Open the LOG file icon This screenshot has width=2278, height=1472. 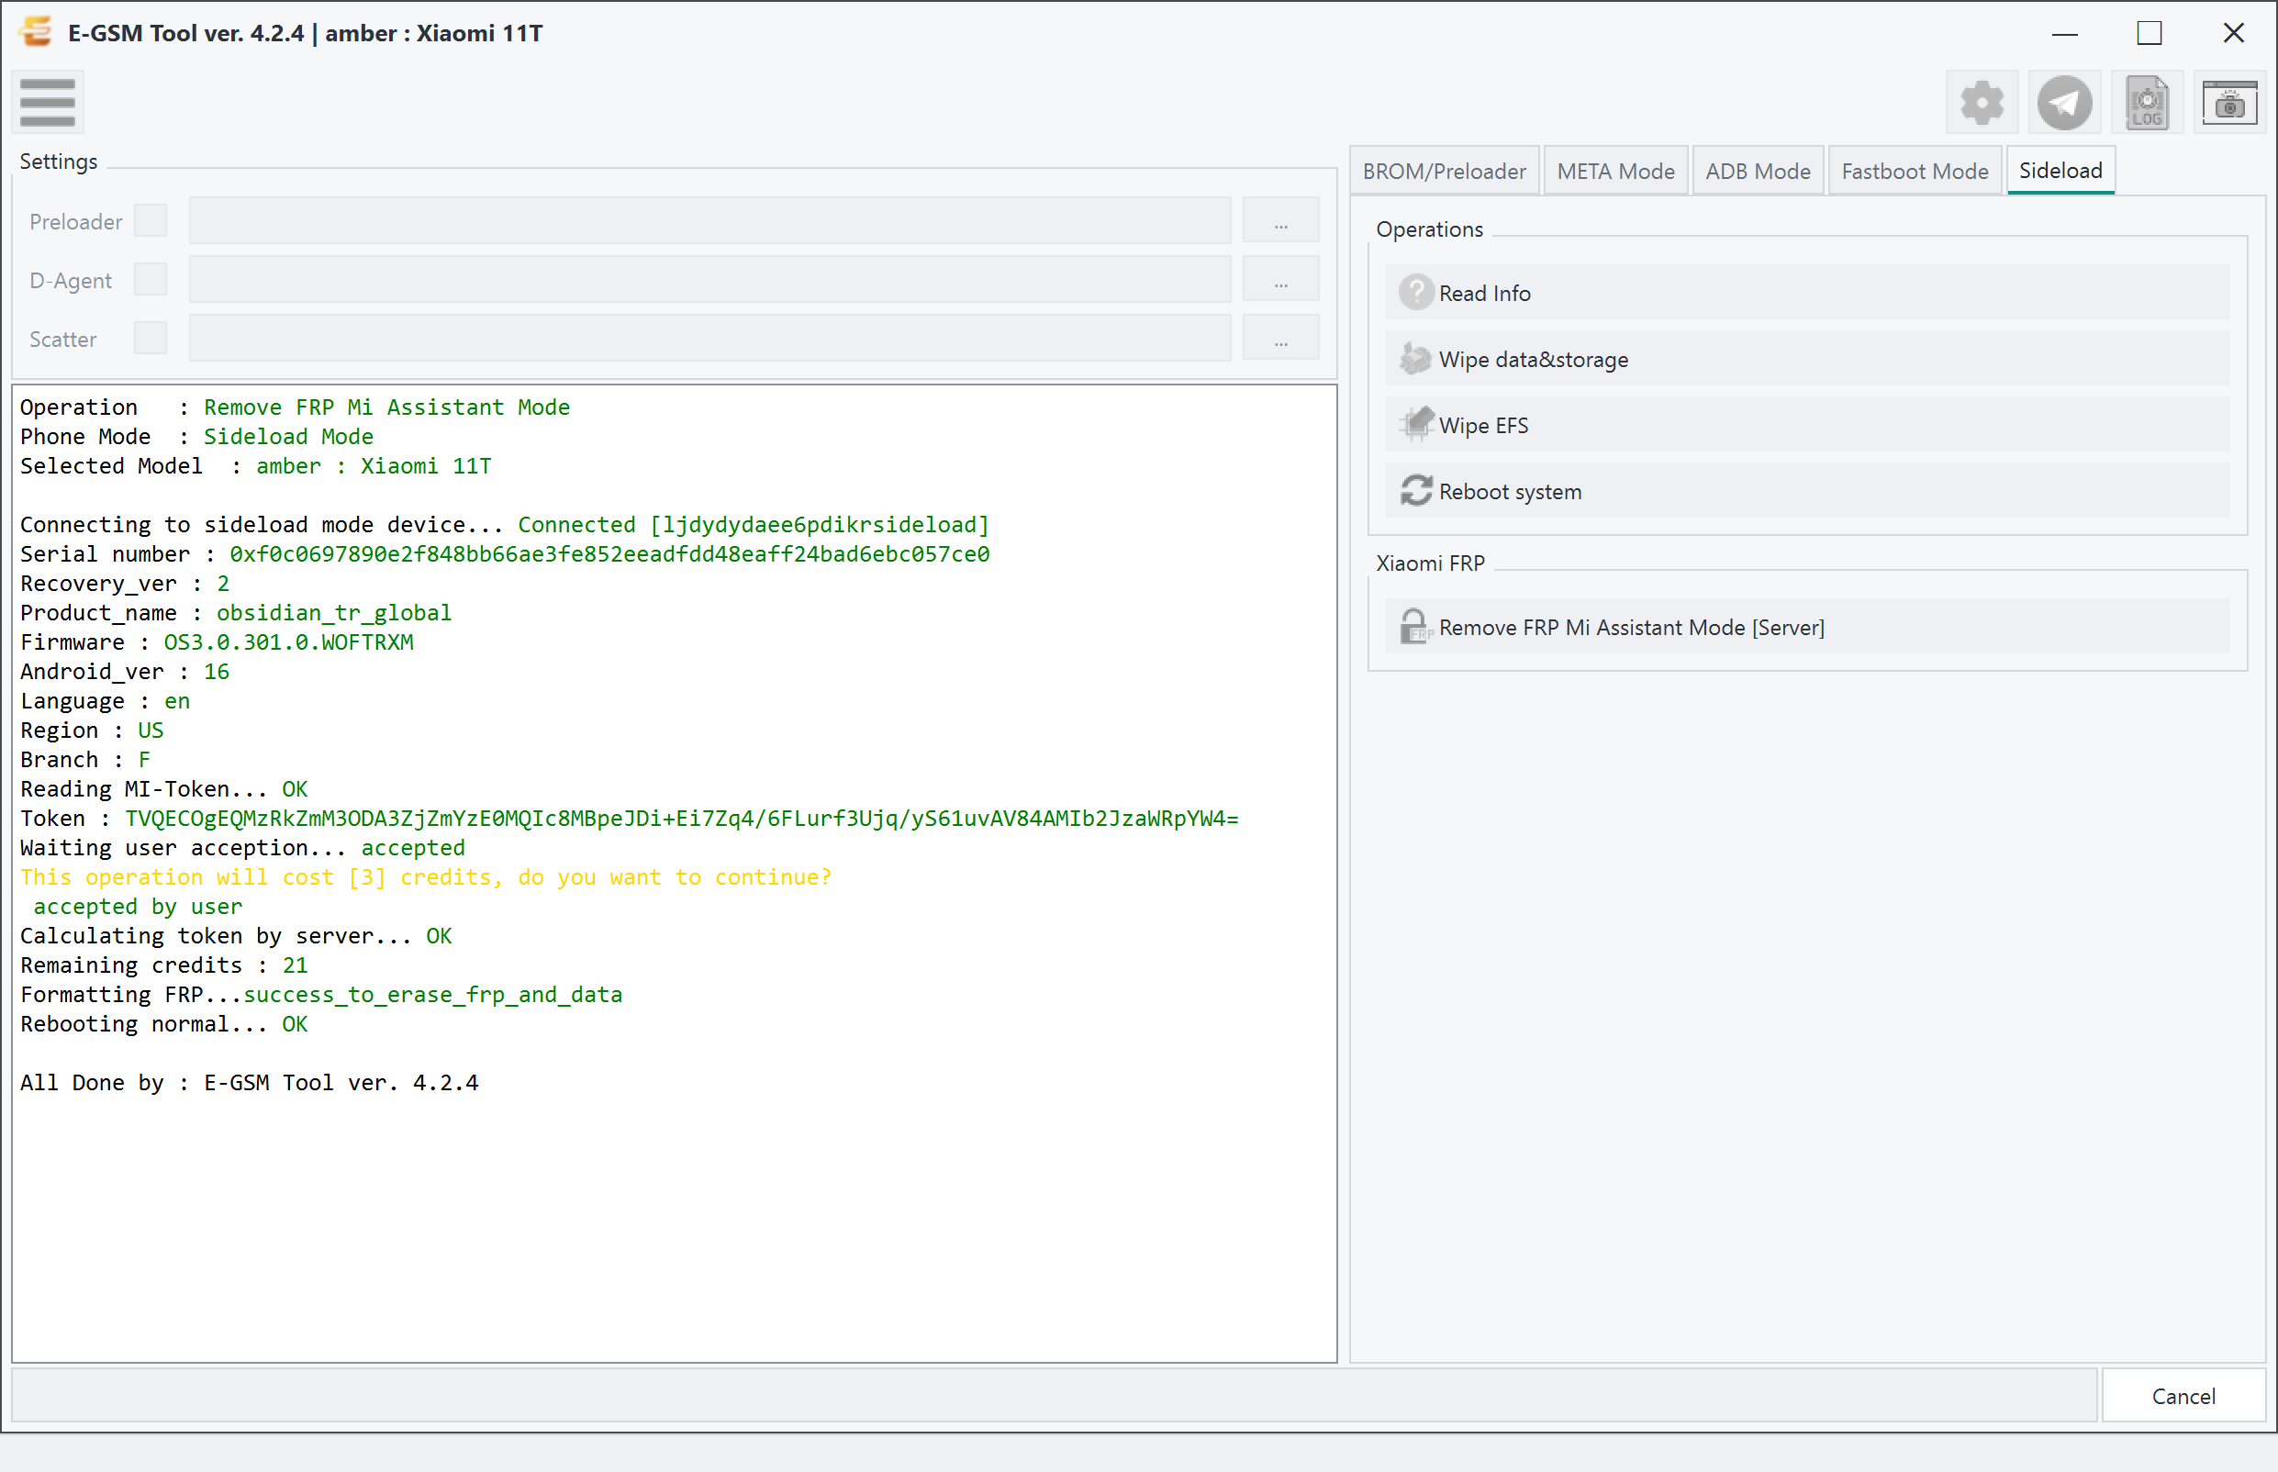click(x=2146, y=102)
